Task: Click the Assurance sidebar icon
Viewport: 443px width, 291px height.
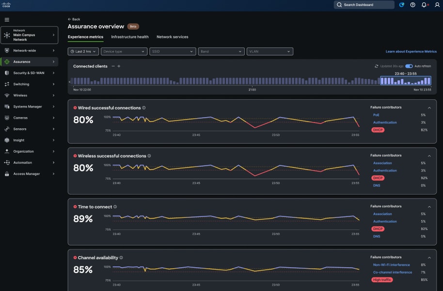Action: tap(7, 62)
